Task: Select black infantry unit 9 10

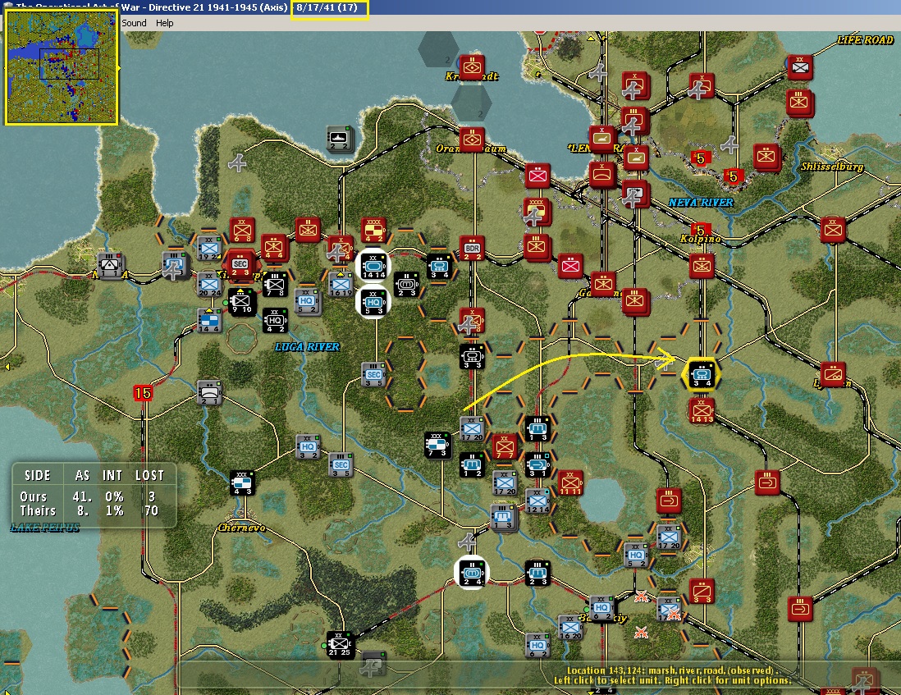Action: [x=241, y=302]
